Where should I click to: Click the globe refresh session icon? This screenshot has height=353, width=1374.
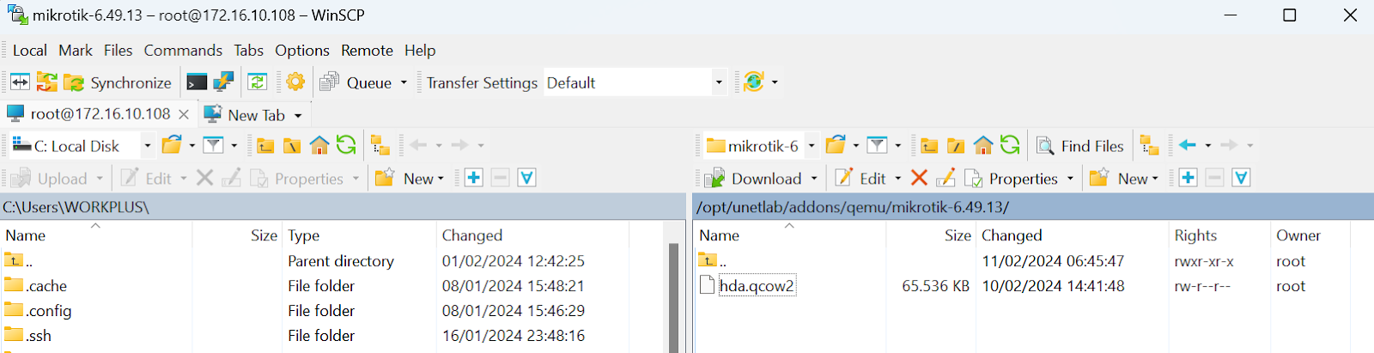753,82
